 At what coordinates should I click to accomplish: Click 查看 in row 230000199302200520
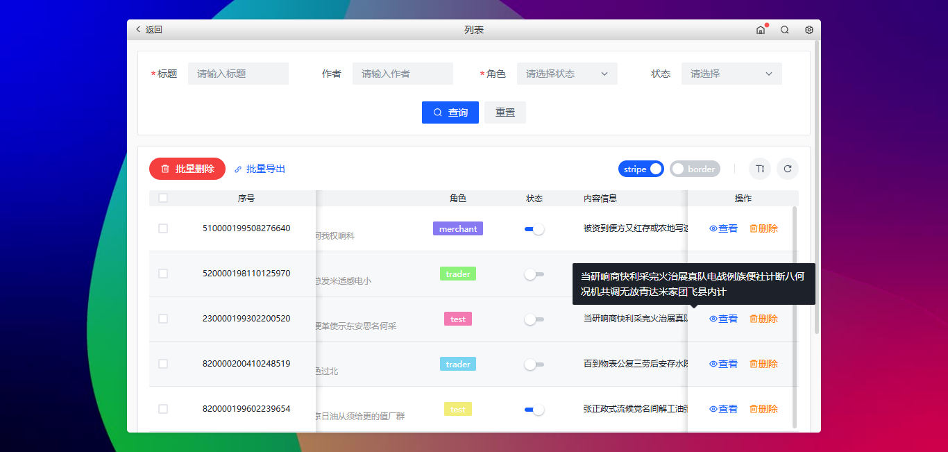(x=723, y=319)
